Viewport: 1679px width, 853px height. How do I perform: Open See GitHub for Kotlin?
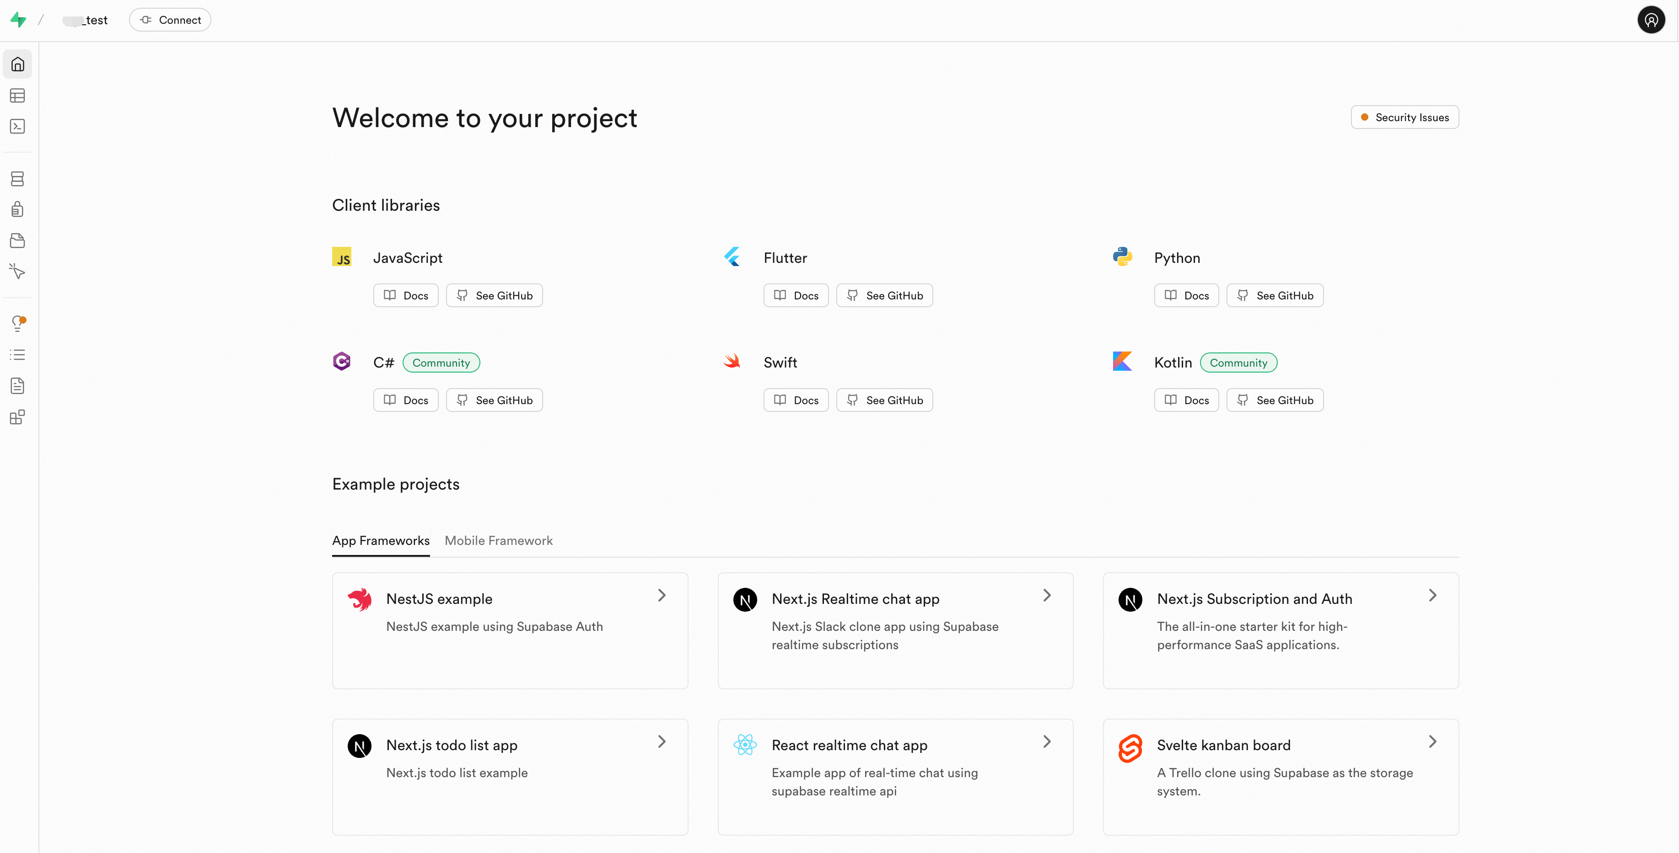click(1275, 400)
